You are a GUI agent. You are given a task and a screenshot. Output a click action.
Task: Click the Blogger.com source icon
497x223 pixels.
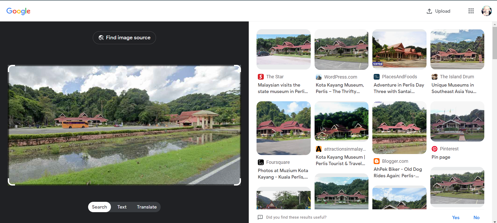[377, 161]
